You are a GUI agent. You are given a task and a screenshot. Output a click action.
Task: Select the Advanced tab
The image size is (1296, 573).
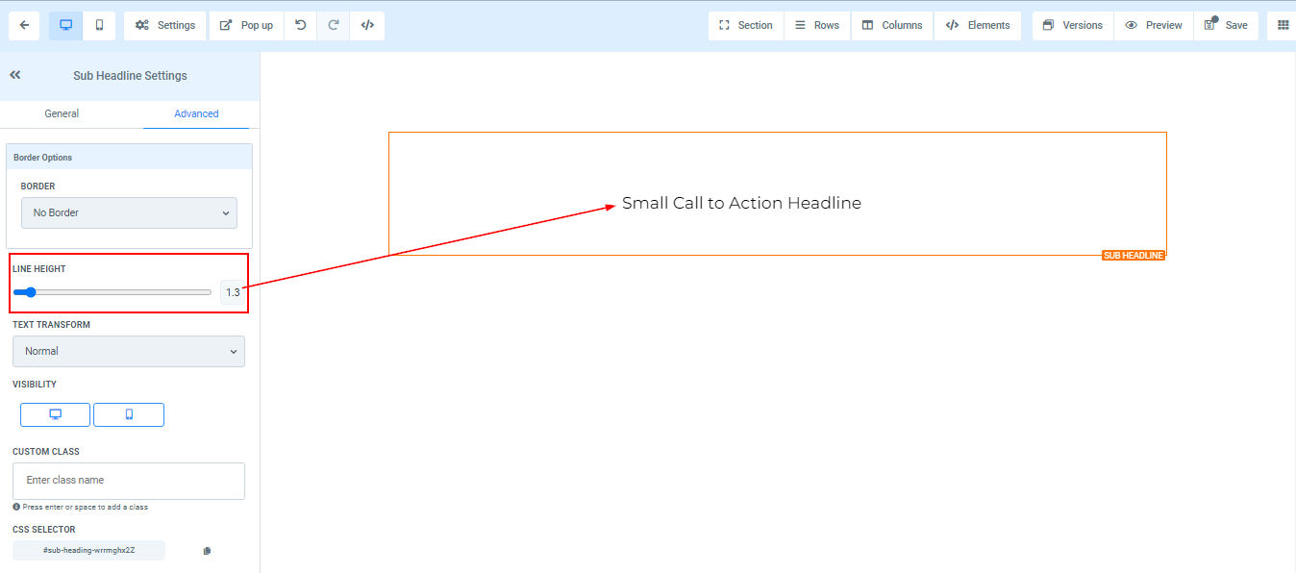pos(196,113)
